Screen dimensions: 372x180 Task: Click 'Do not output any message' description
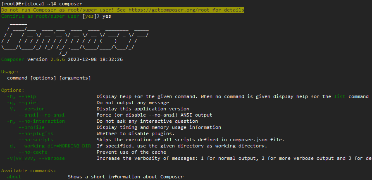(x=133, y=103)
